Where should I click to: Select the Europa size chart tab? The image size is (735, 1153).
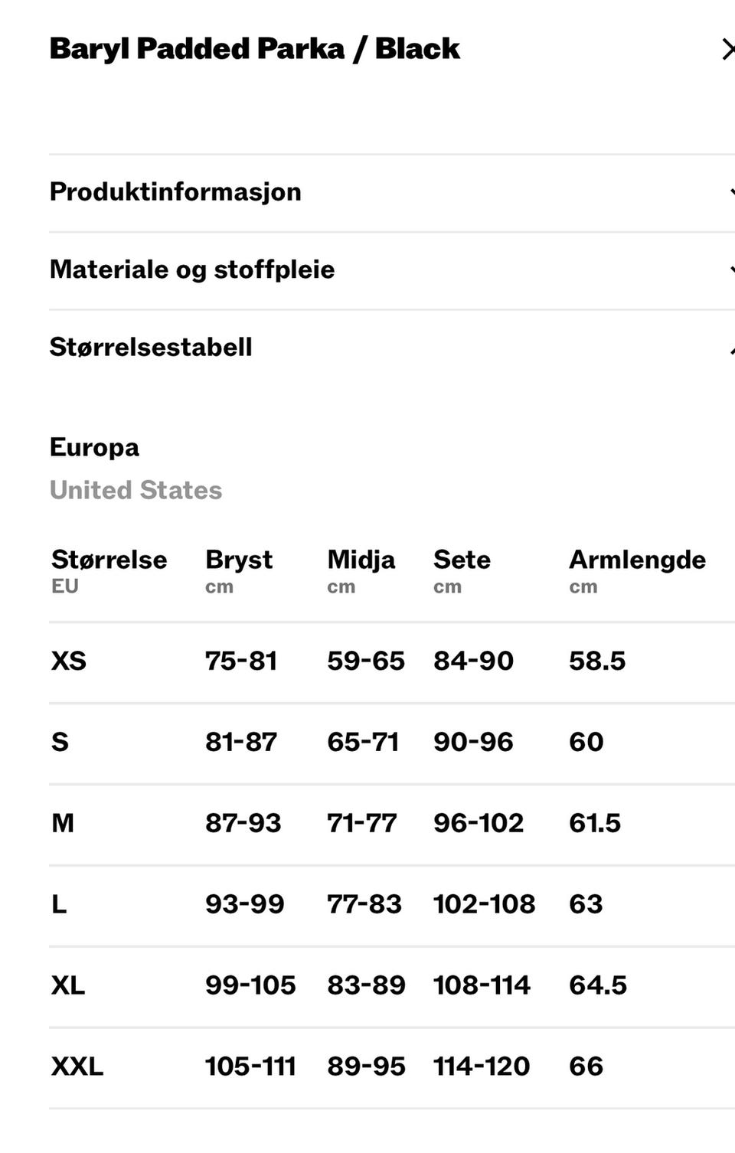(94, 447)
